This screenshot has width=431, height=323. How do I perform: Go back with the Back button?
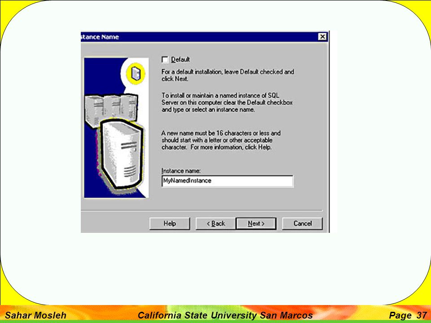pyautogui.click(x=216, y=223)
